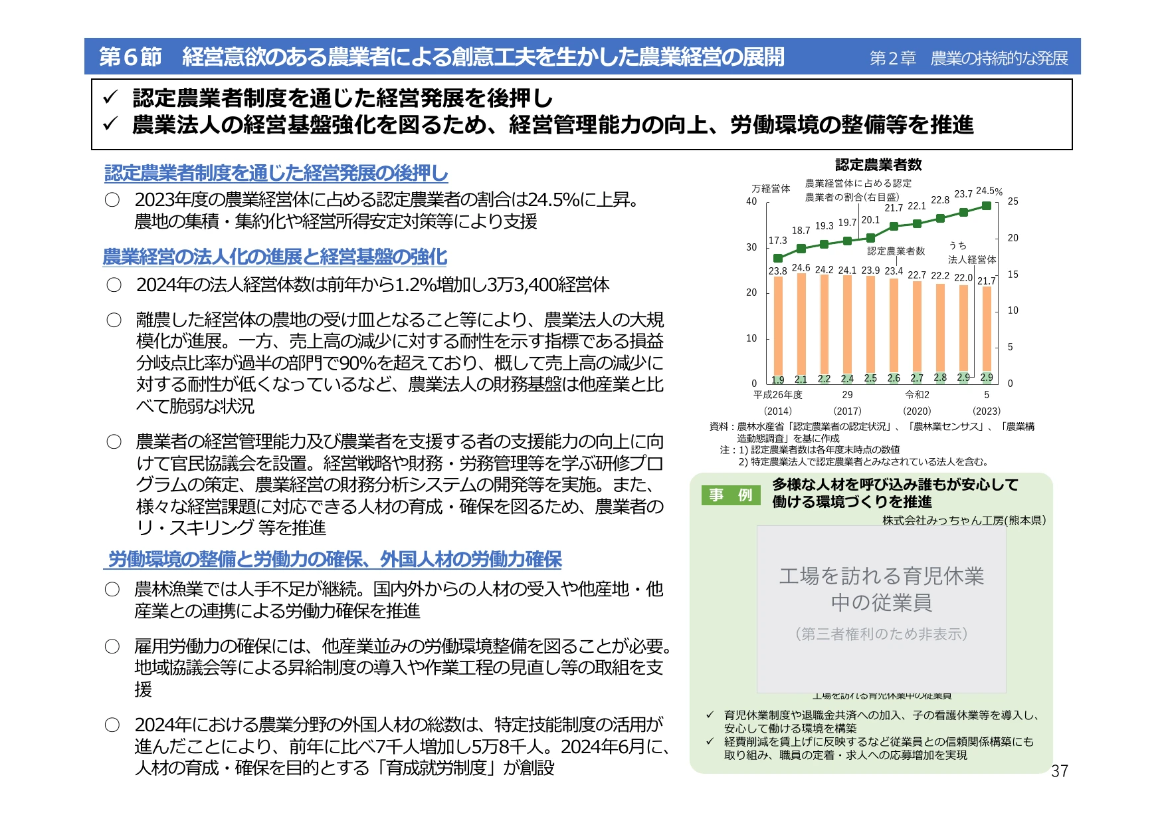Click the axis unit label 万経営体
Viewport: 1166px width, 825px height.
[771, 188]
